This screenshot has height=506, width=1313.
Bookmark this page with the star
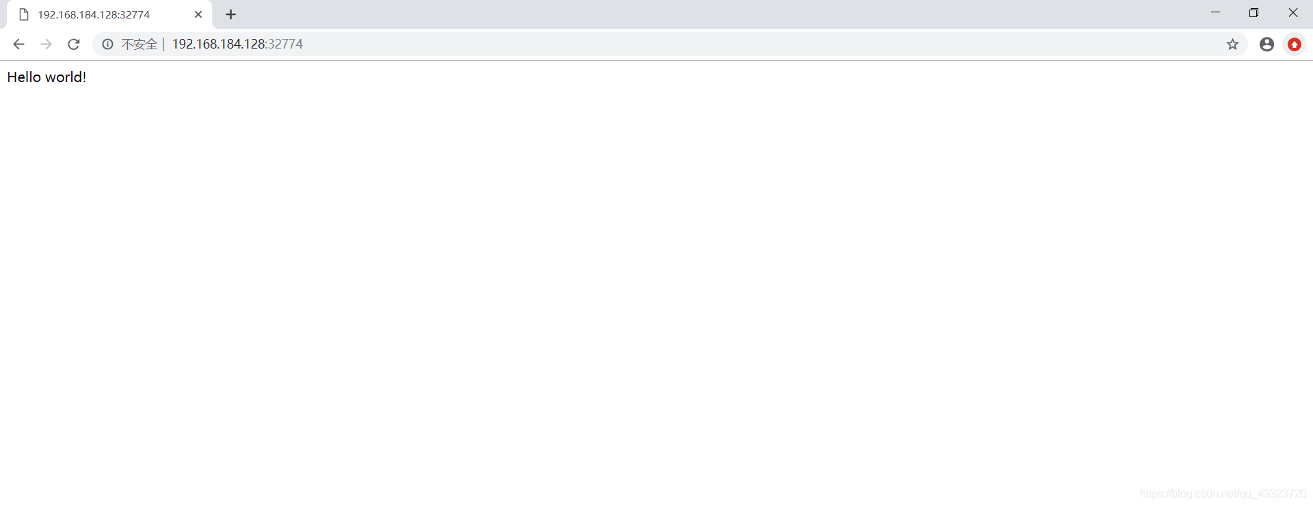[x=1232, y=44]
